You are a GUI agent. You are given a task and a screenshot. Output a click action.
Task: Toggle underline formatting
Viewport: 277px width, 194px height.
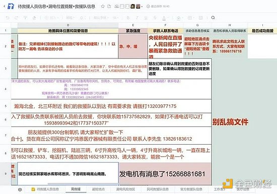146,18
